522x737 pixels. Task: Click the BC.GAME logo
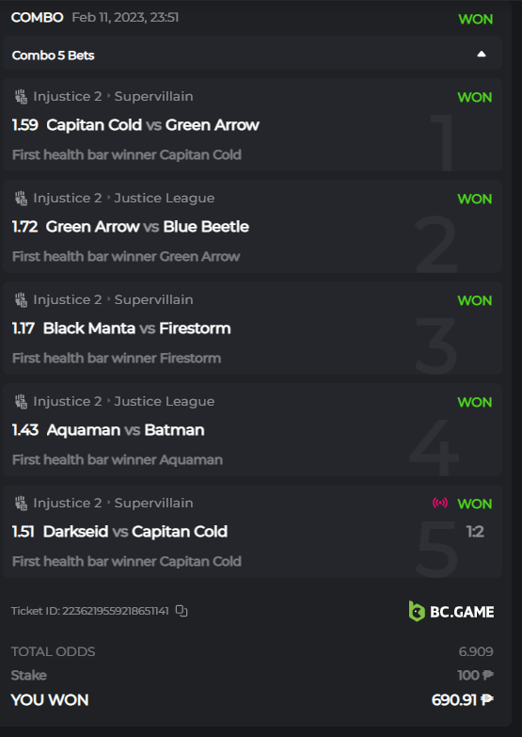click(451, 611)
